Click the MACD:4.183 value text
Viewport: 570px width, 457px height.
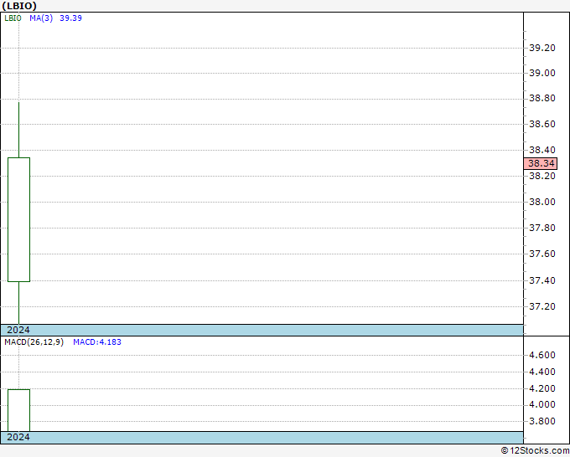click(97, 342)
